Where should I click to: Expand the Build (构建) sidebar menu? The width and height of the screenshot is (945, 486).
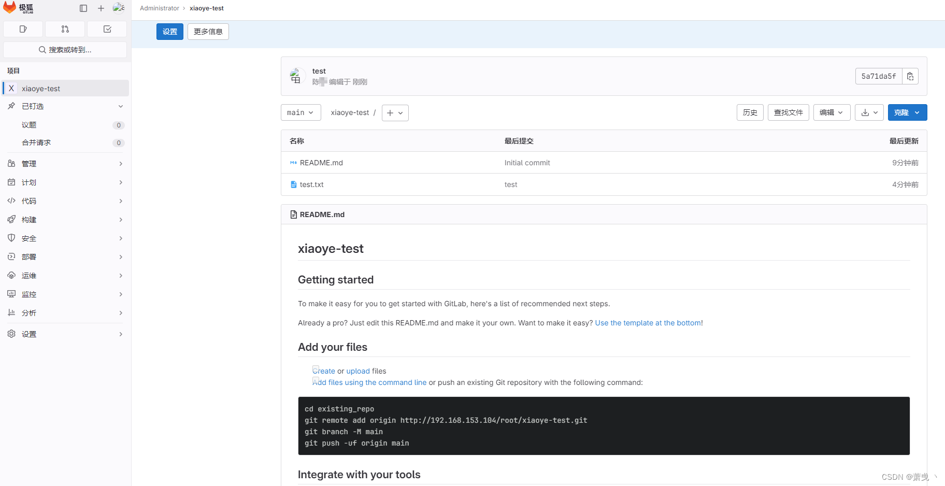pos(65,220)
